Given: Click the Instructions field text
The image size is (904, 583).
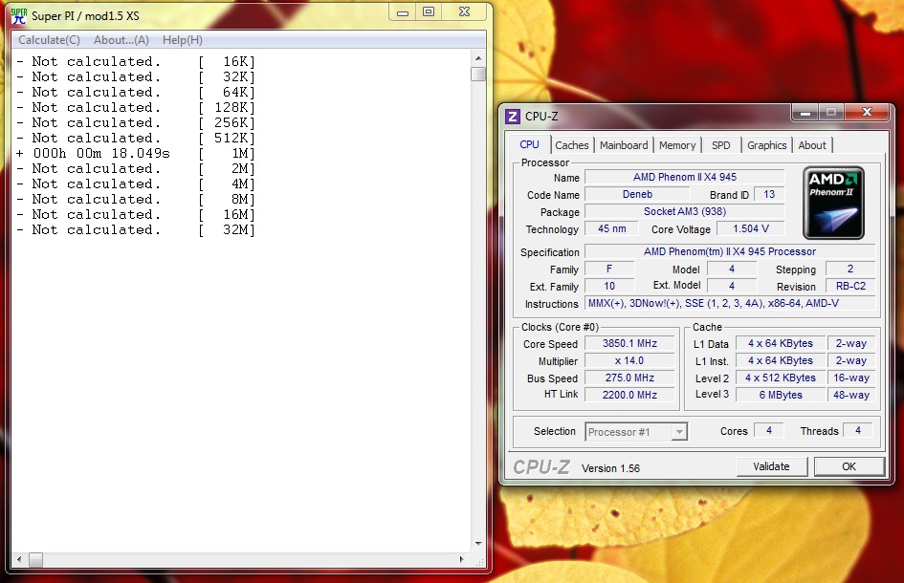Looking at the screenshot, I should coord(730,303).
